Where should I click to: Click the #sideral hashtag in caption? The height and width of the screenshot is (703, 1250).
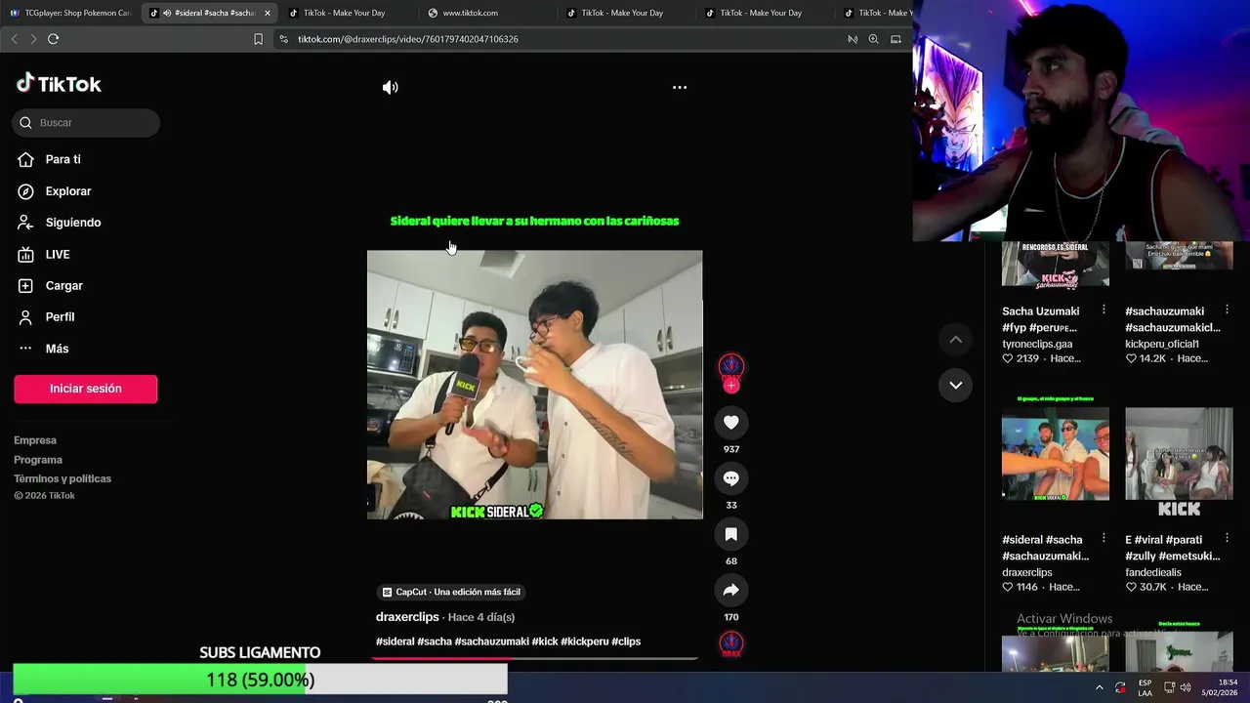tap(395, 641)
